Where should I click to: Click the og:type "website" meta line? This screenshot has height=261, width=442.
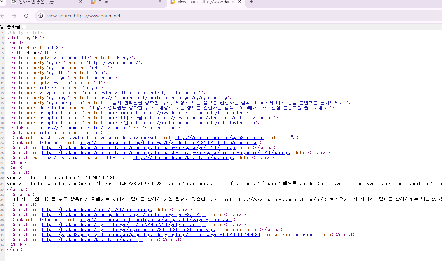coord(62,68)
